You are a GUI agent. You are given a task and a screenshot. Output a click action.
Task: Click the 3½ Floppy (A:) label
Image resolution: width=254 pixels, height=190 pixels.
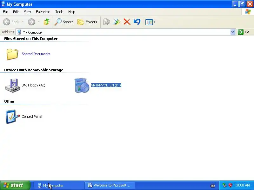pyautogui.click(x=34, y=85)
